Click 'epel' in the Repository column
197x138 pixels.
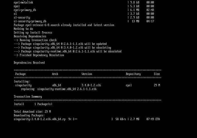pyautogui.click(x=129, y=85)
